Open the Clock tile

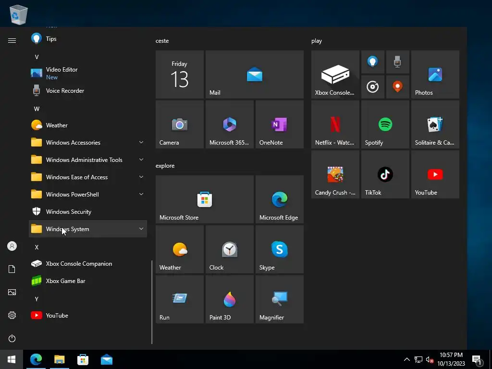click(229, 249)
